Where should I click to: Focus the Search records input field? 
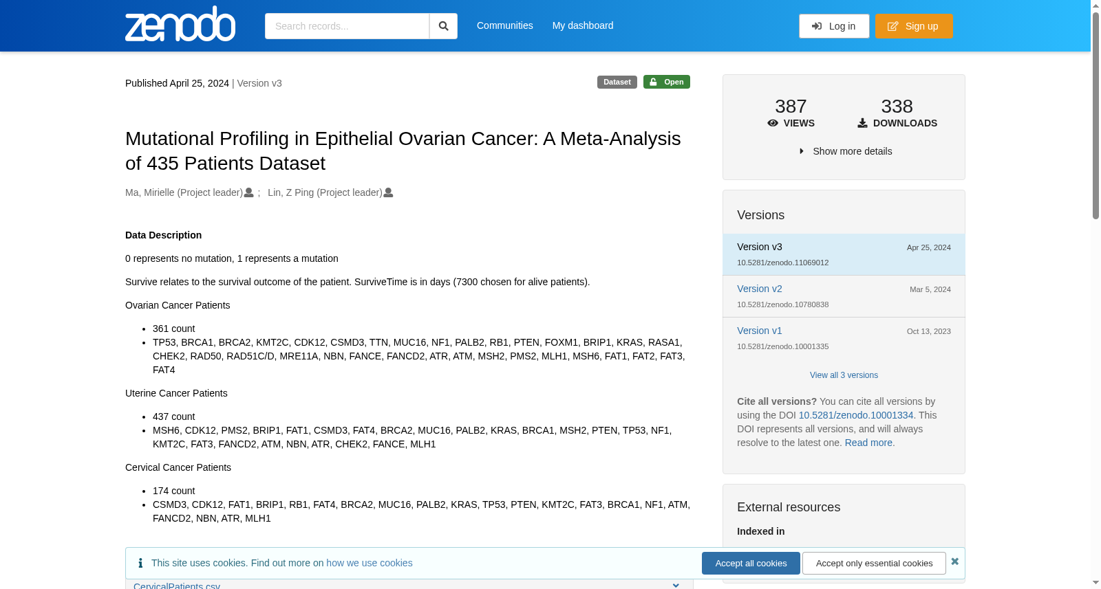347,26
